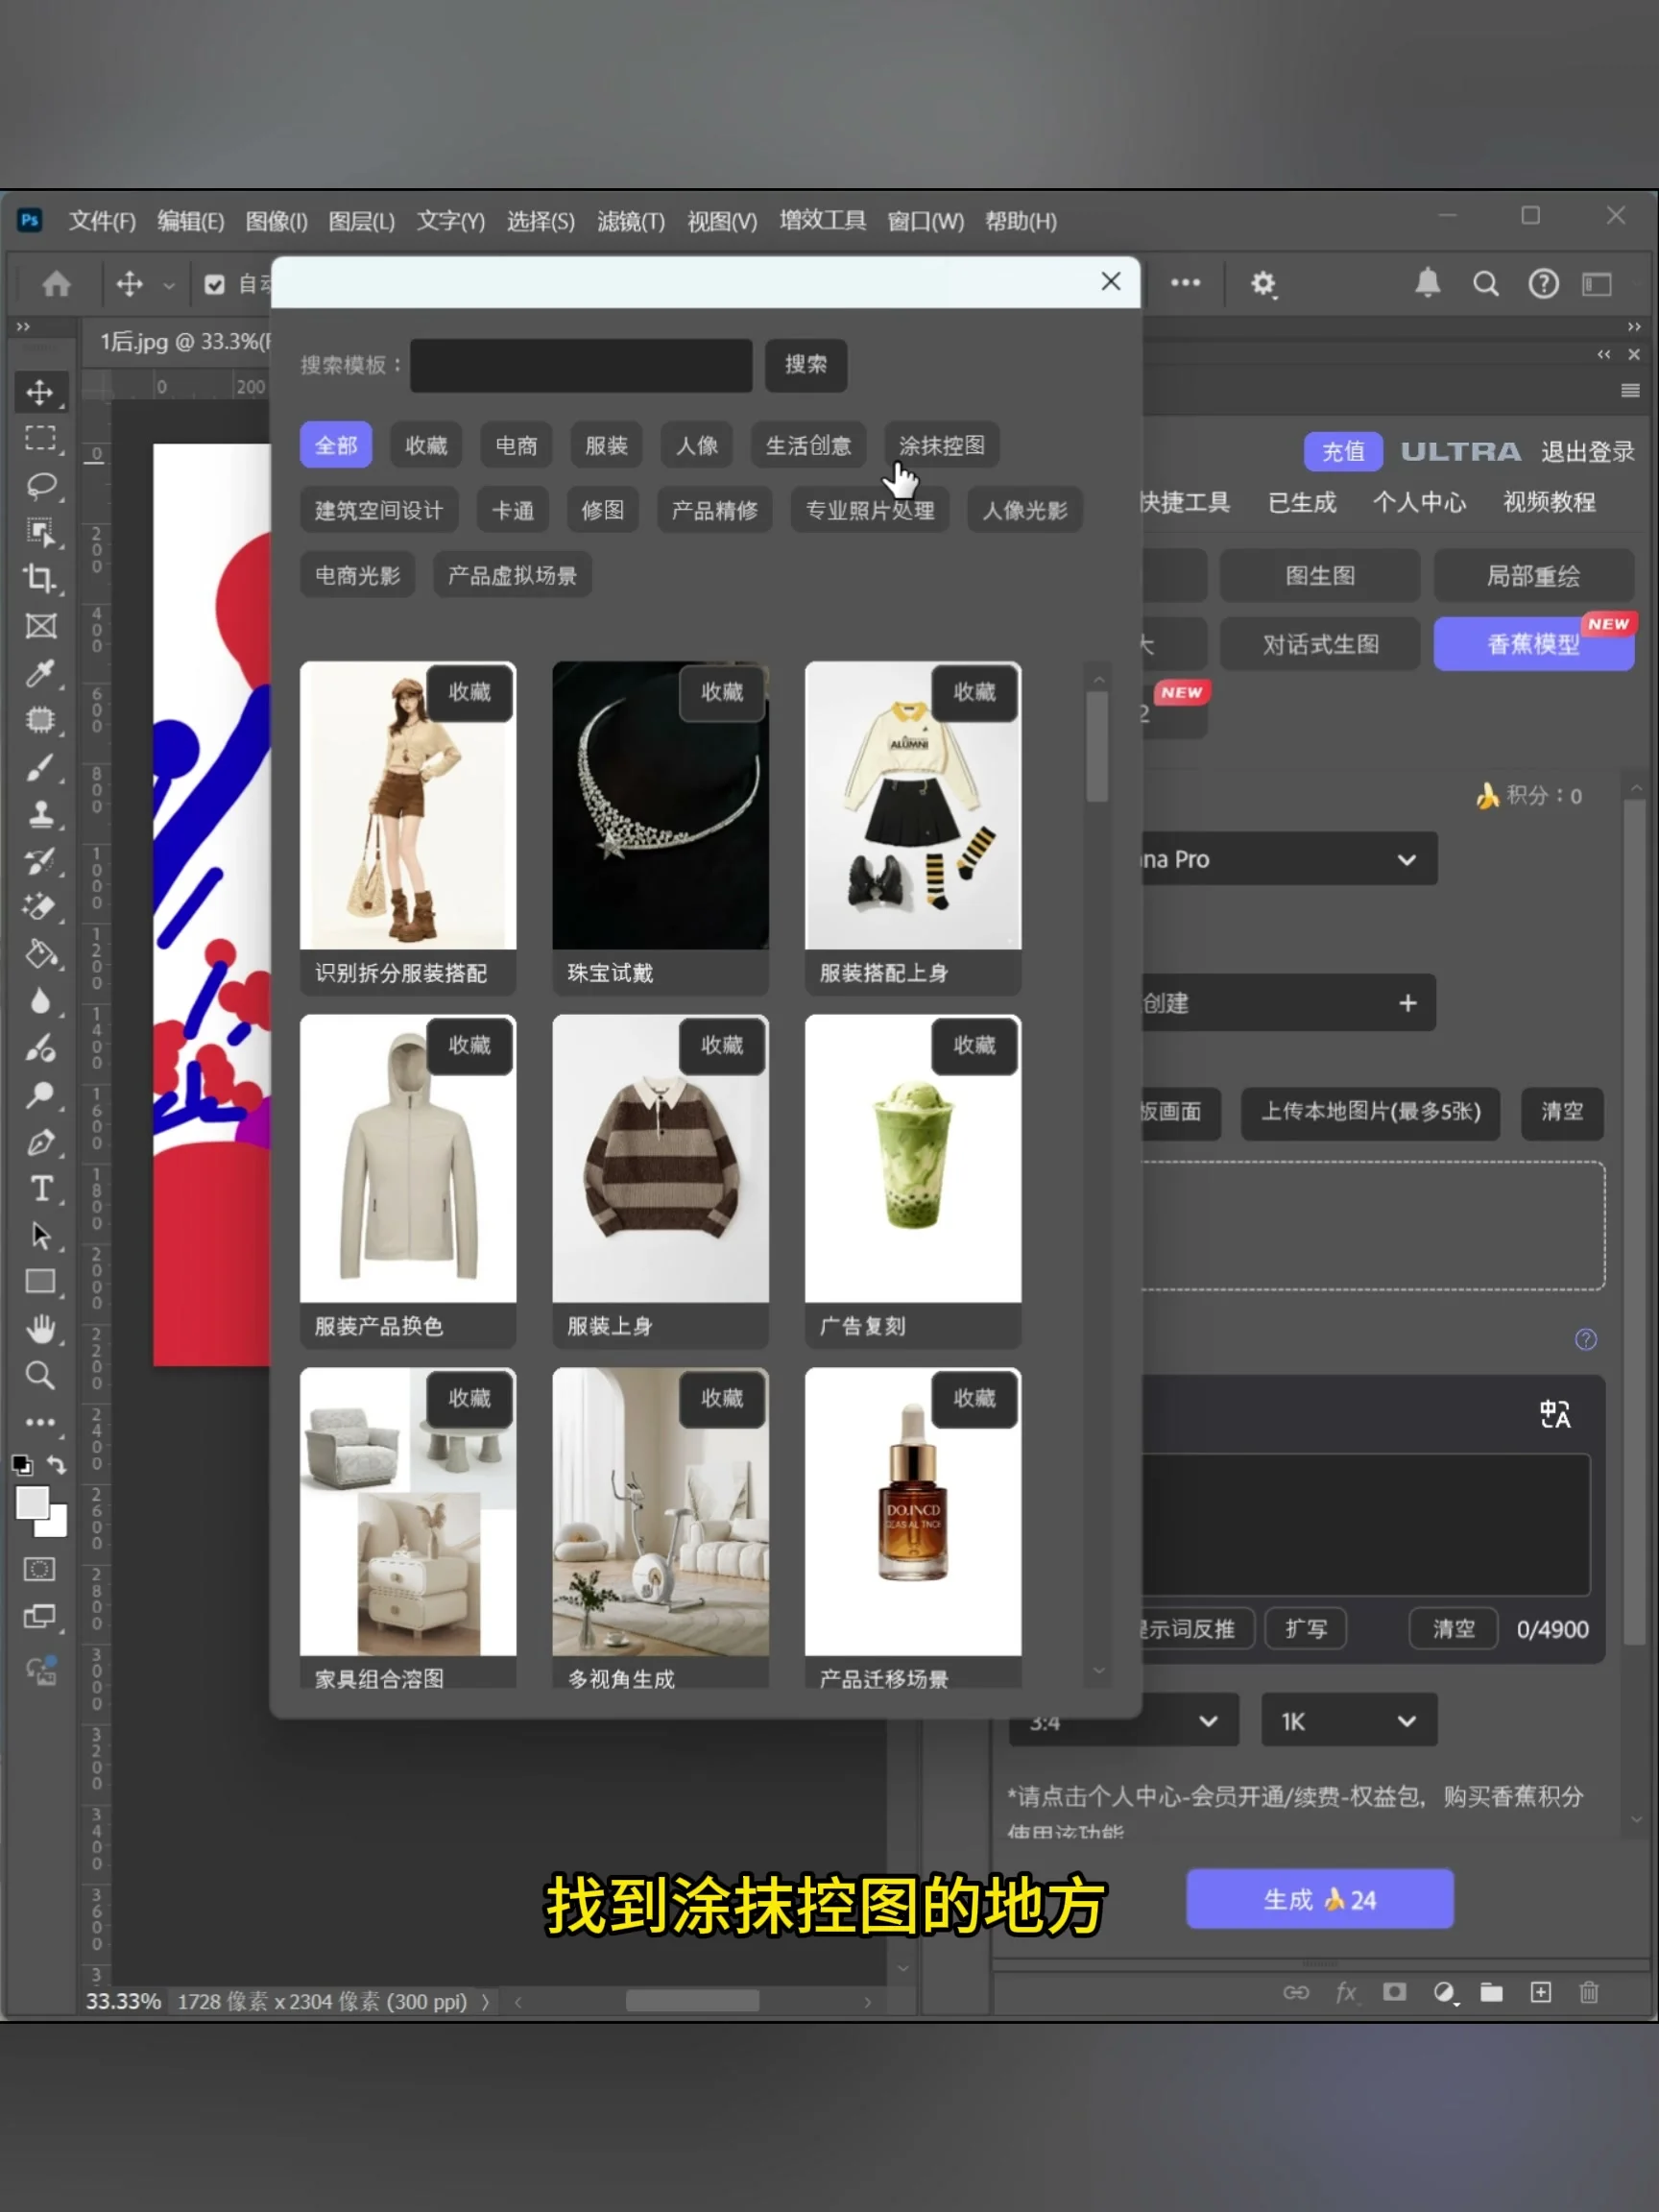Select the 涂抹控图 category tab
The height and width of the screenshot is (2212, 1659).
[x=941, y=445]
